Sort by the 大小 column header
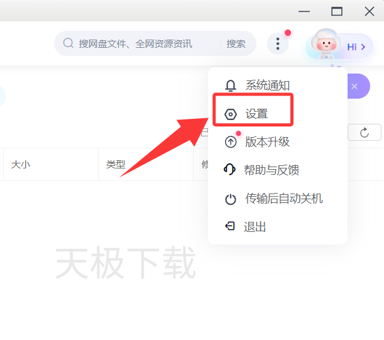The height and width of the screenshot is (340, 384). pyautogui.click(x=21, y=165)
